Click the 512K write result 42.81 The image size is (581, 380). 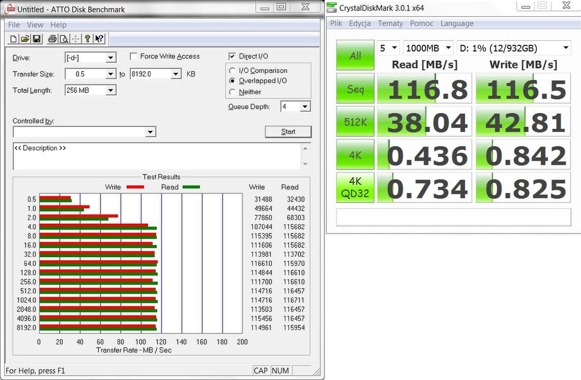pos(523,121)
